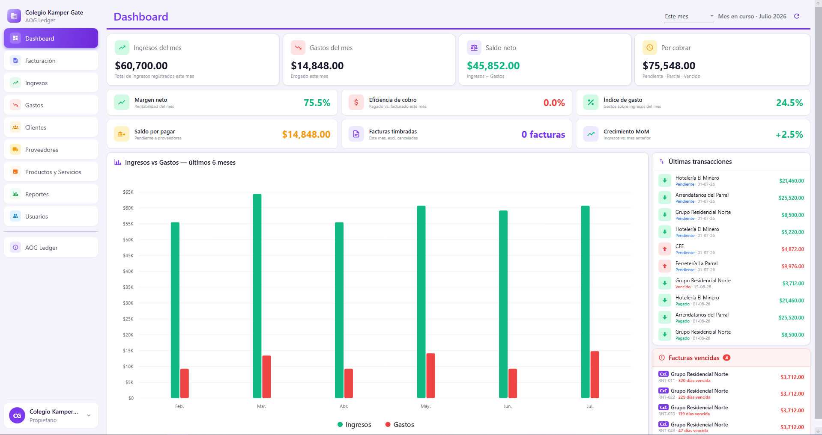Go to Facturación in the sidebar
Viewport: 822px width, 435px height.
coord(51,61)
